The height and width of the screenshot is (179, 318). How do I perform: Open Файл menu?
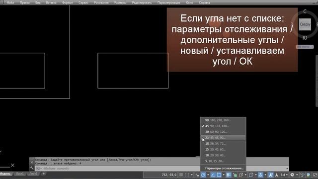pos(10,2)
